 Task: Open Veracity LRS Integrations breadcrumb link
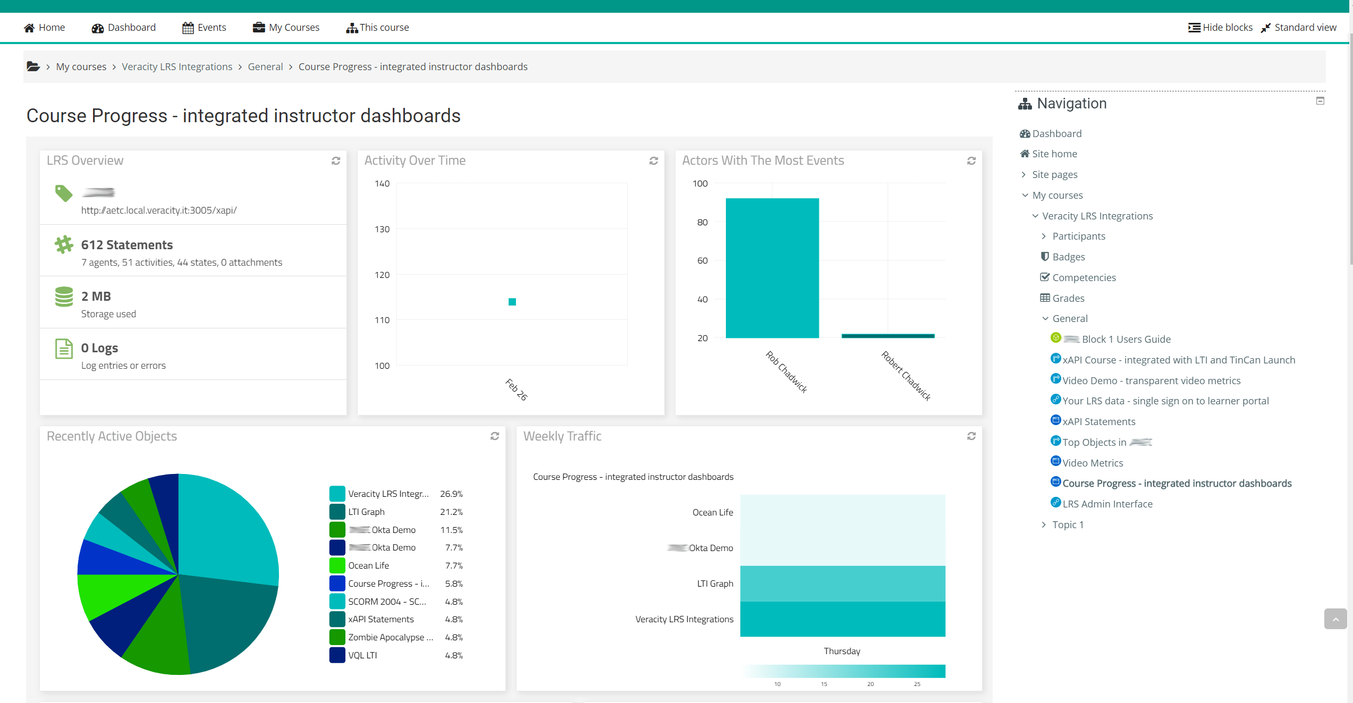[x=177, y=66]
